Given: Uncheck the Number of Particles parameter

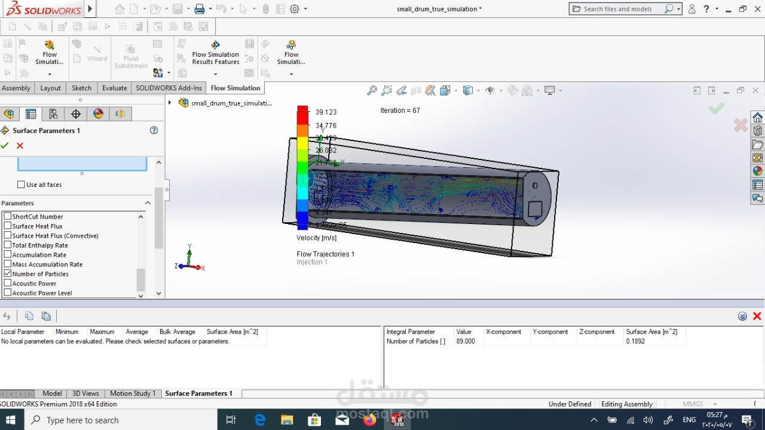Looking at the screenshot, I should (x=8, y=274).
